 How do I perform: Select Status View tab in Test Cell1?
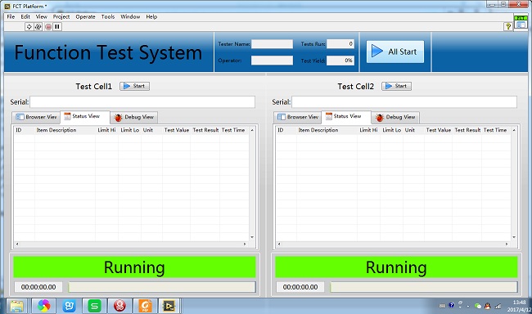(x=85, y=117)
